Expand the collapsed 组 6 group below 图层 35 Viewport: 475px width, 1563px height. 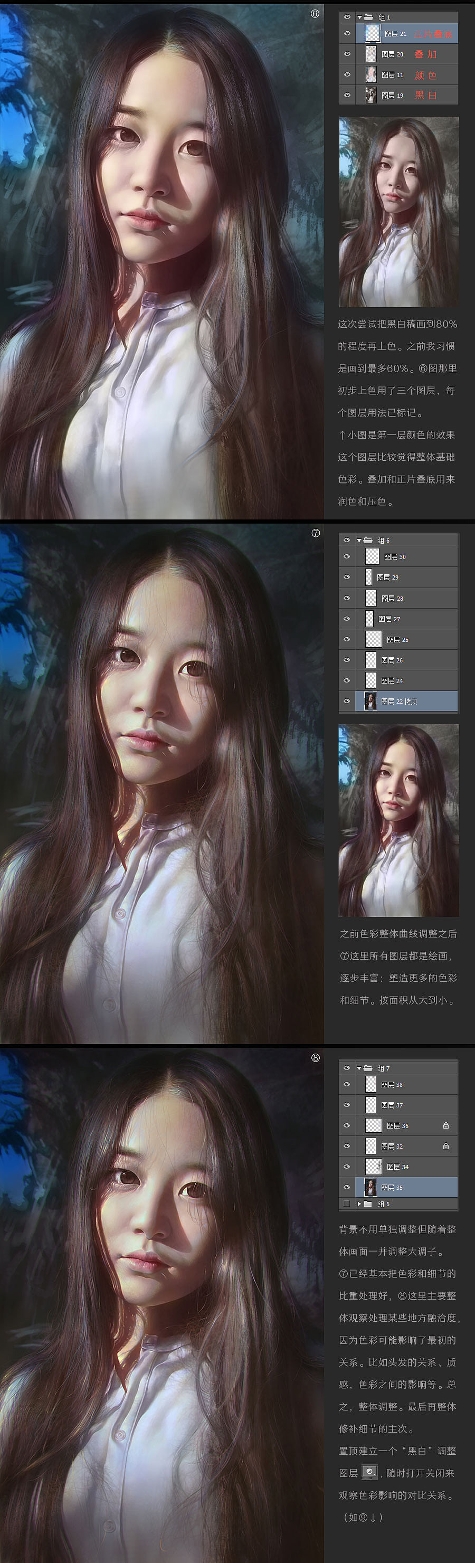[359, 1203]
